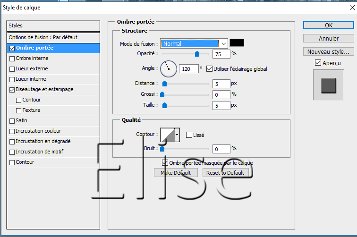The image size is (357, 237).
Task: Click the Opacité slider handle
Action: (197, 54)
